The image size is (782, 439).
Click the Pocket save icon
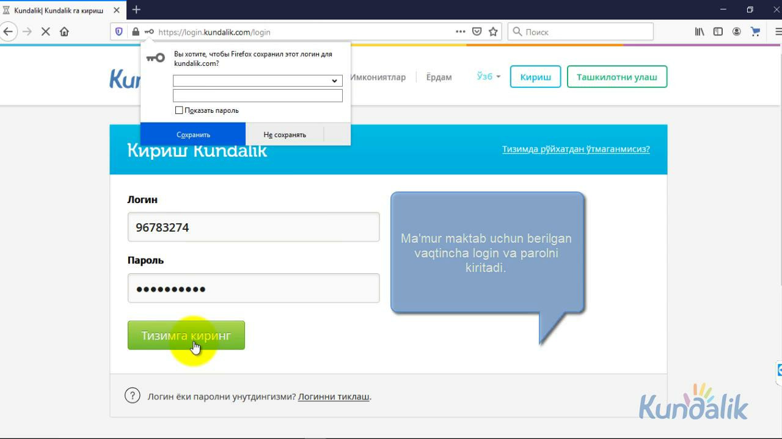(x=477, y=32)
